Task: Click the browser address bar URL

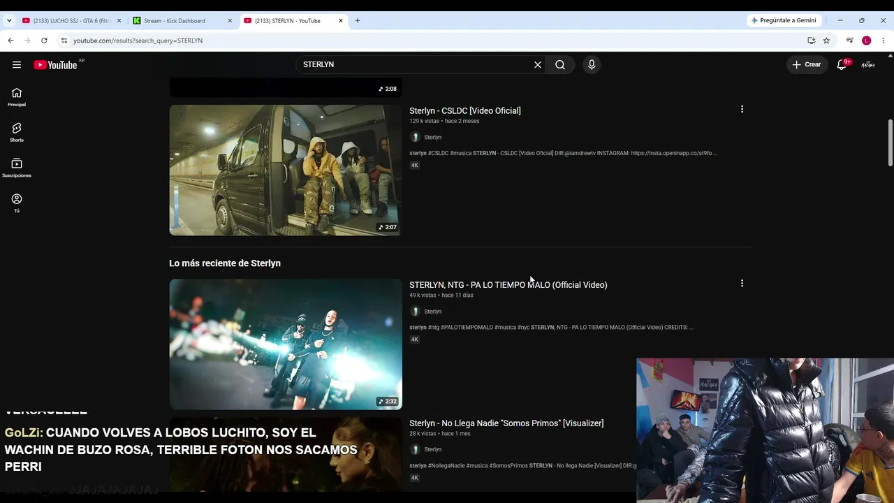Action: 138,41
